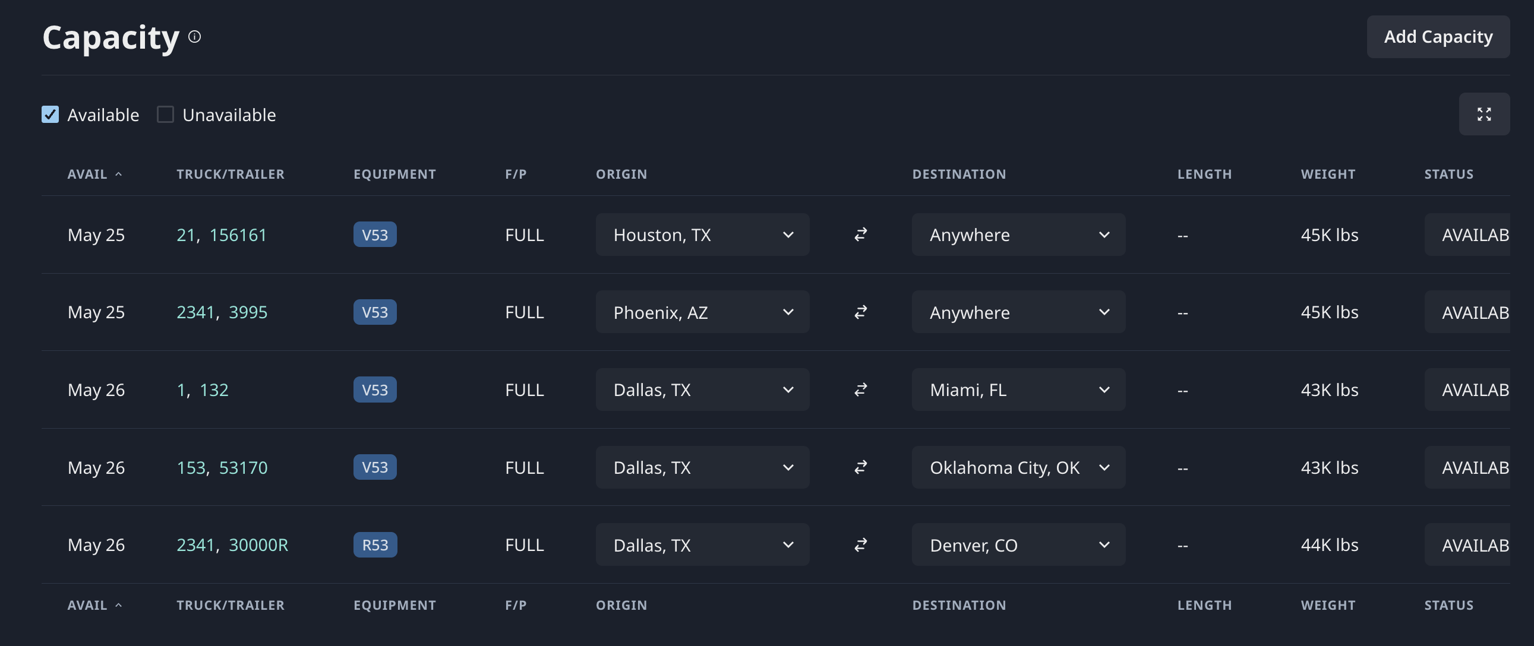The width and height of the screenshot is (1534, 646).
Task: Click the R53 equipment badge
Action: [x=375, y=545]
